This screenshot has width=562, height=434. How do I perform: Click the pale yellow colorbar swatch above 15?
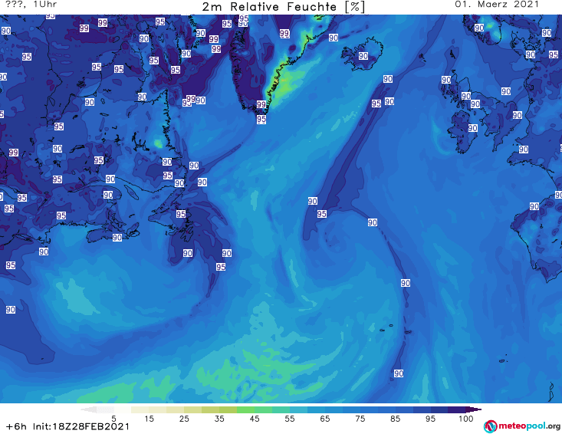click(140, 409)
